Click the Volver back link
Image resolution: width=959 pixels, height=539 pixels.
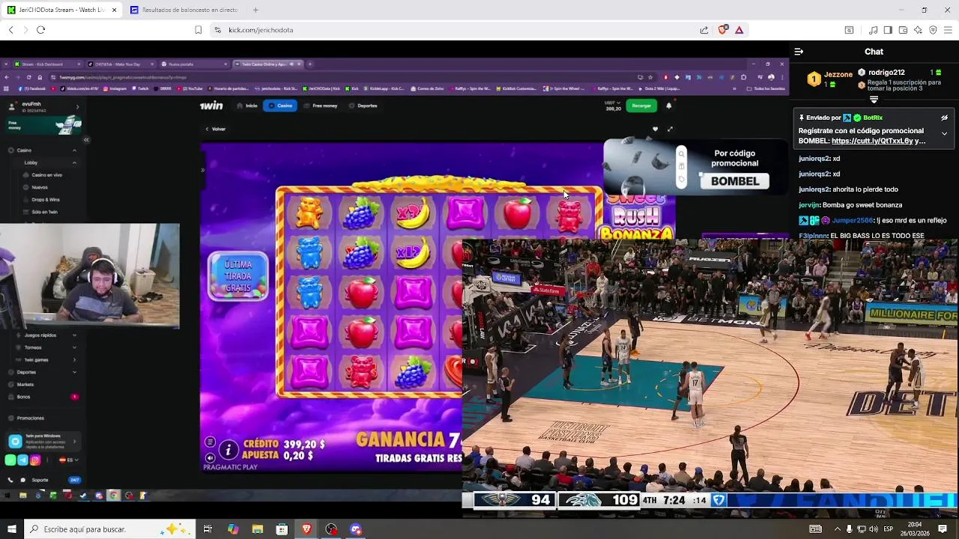[215, 129]
